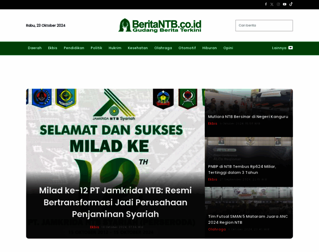Go to the Hiburan category
This screenshot has width=319, height=252.
pyautogui.click(x=209, y=48)
